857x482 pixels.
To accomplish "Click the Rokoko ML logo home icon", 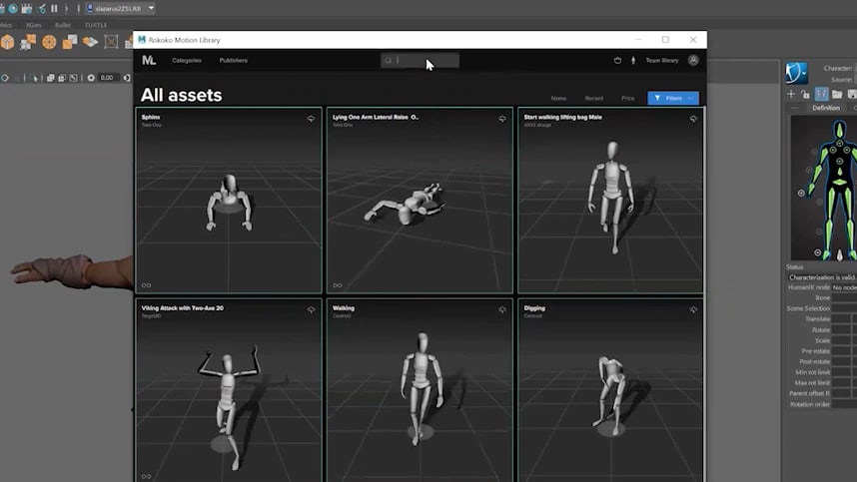I will (149, 61).
